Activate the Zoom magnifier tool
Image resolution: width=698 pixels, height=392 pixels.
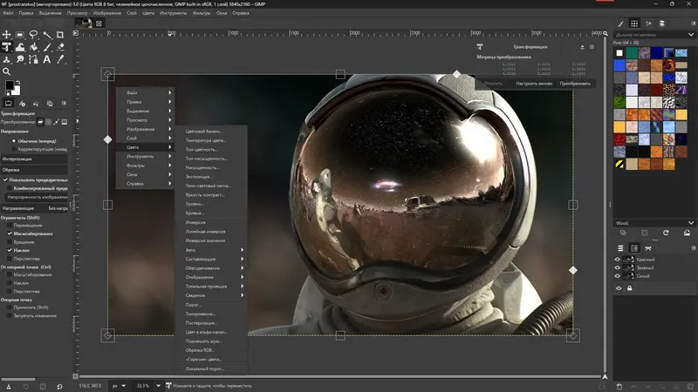click(7, 71)
